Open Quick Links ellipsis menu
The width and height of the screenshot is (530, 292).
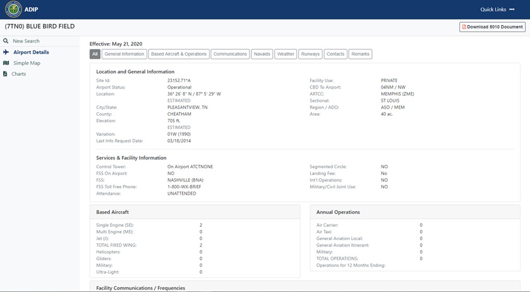pyautogui.click(x=512, y=9)
